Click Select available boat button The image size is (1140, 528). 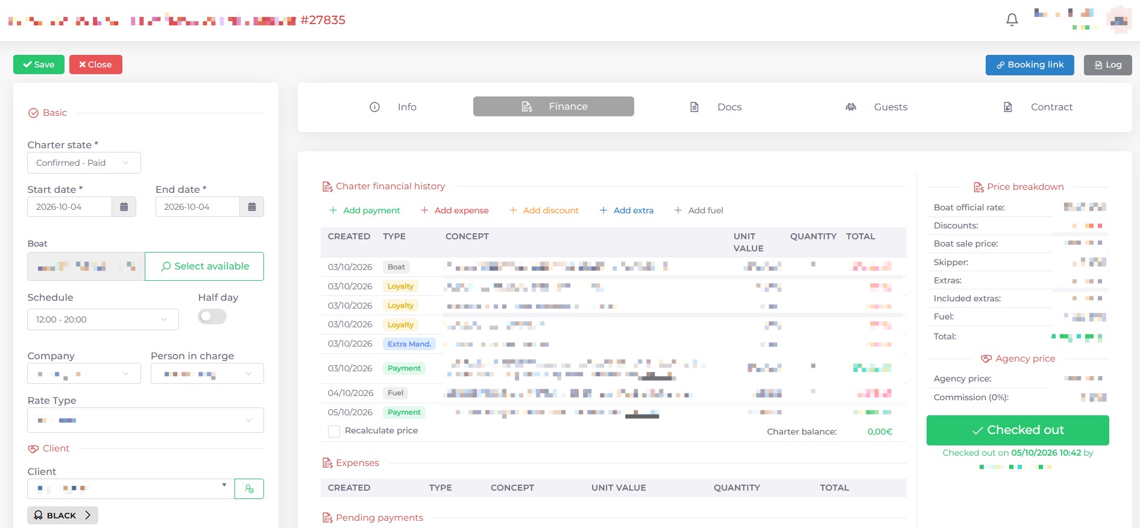coord(204,266)
